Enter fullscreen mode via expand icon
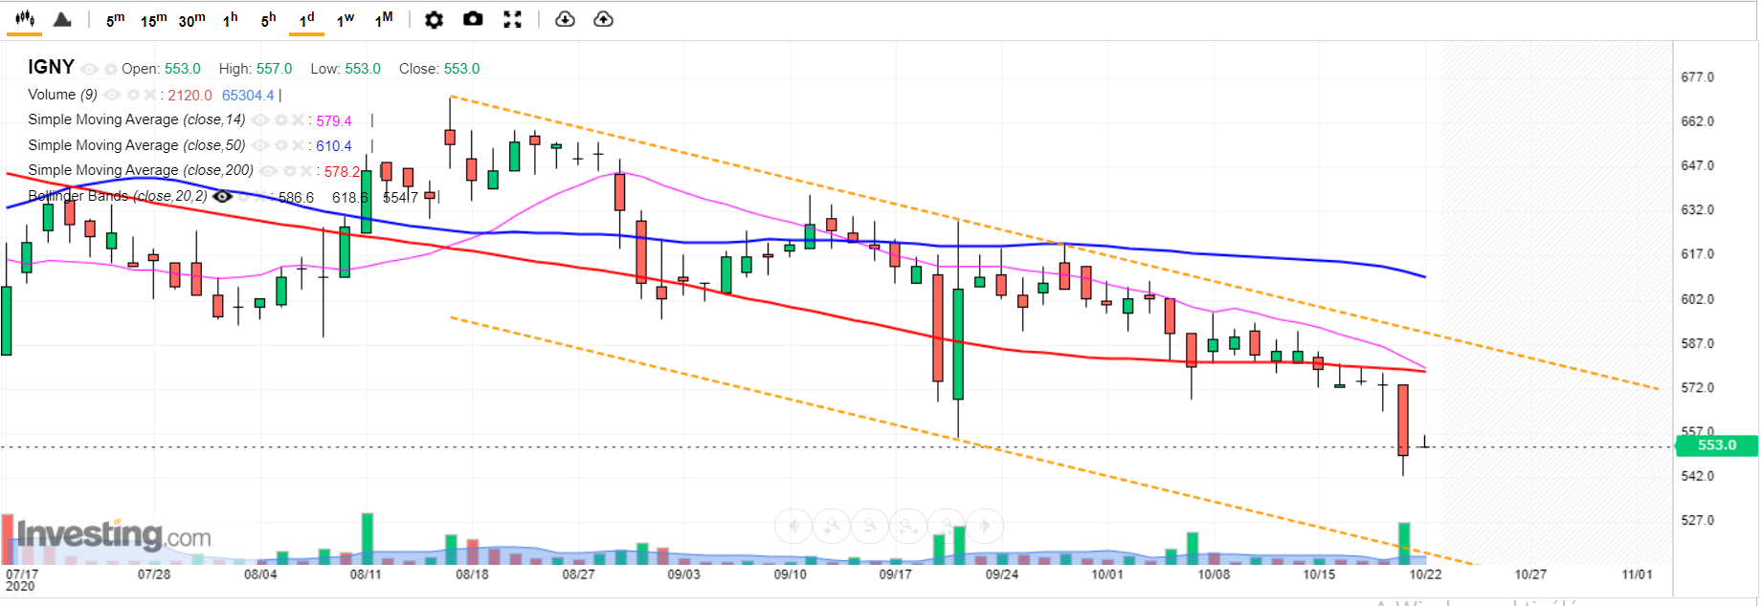The height and width of the screenshot is (606, 1763). (513, 19)
